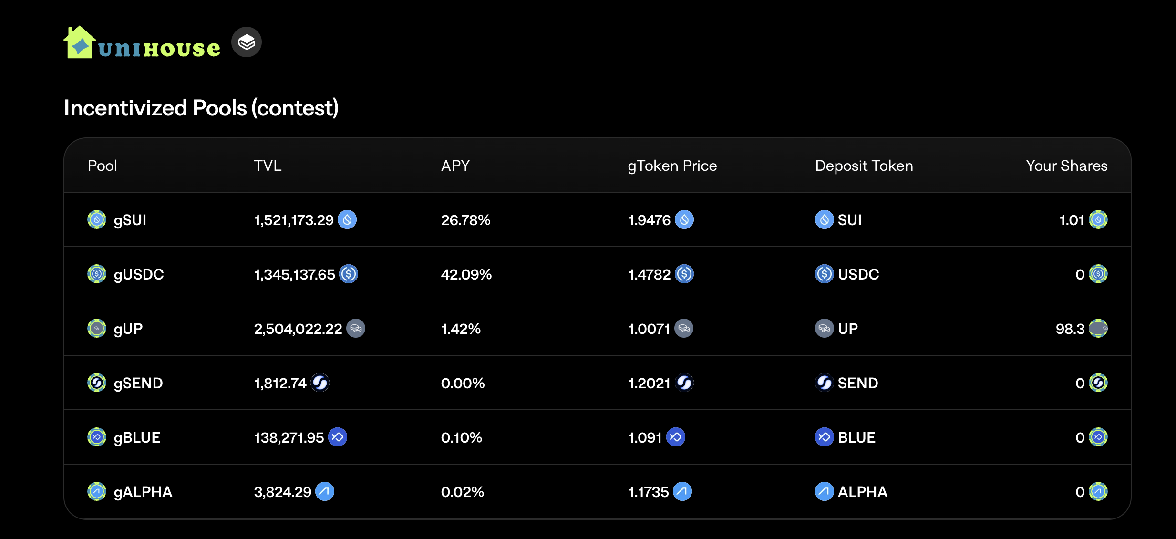Viewport: 1176px width, 539px height.
Task: Click the gUSDC pool token icon
Action: point(97,274)
